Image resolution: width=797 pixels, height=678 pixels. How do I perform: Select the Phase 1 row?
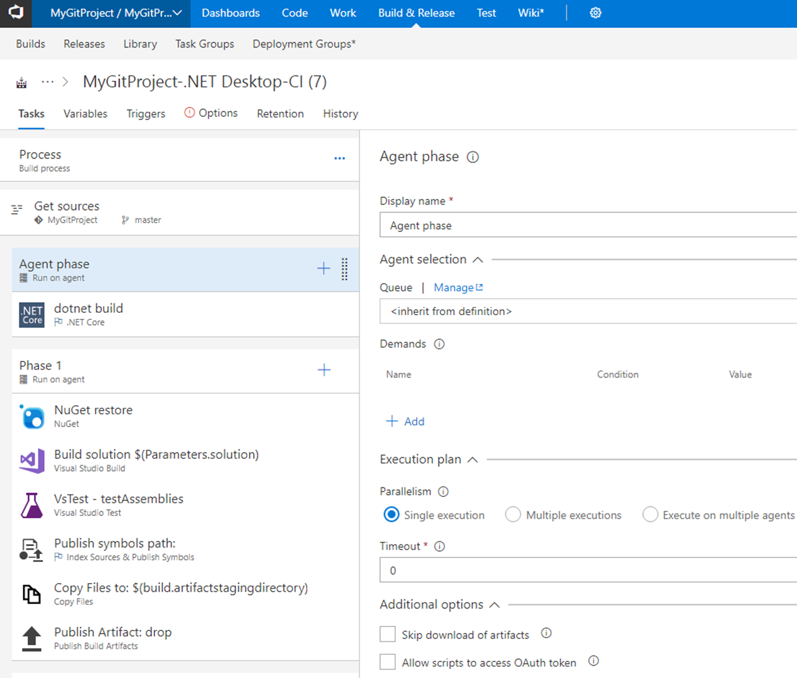coord(185,371)
